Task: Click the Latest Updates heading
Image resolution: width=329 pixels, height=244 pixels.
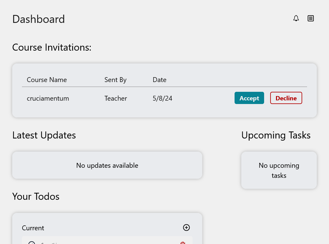Action: pyautogui.click(x=44, y=135)
